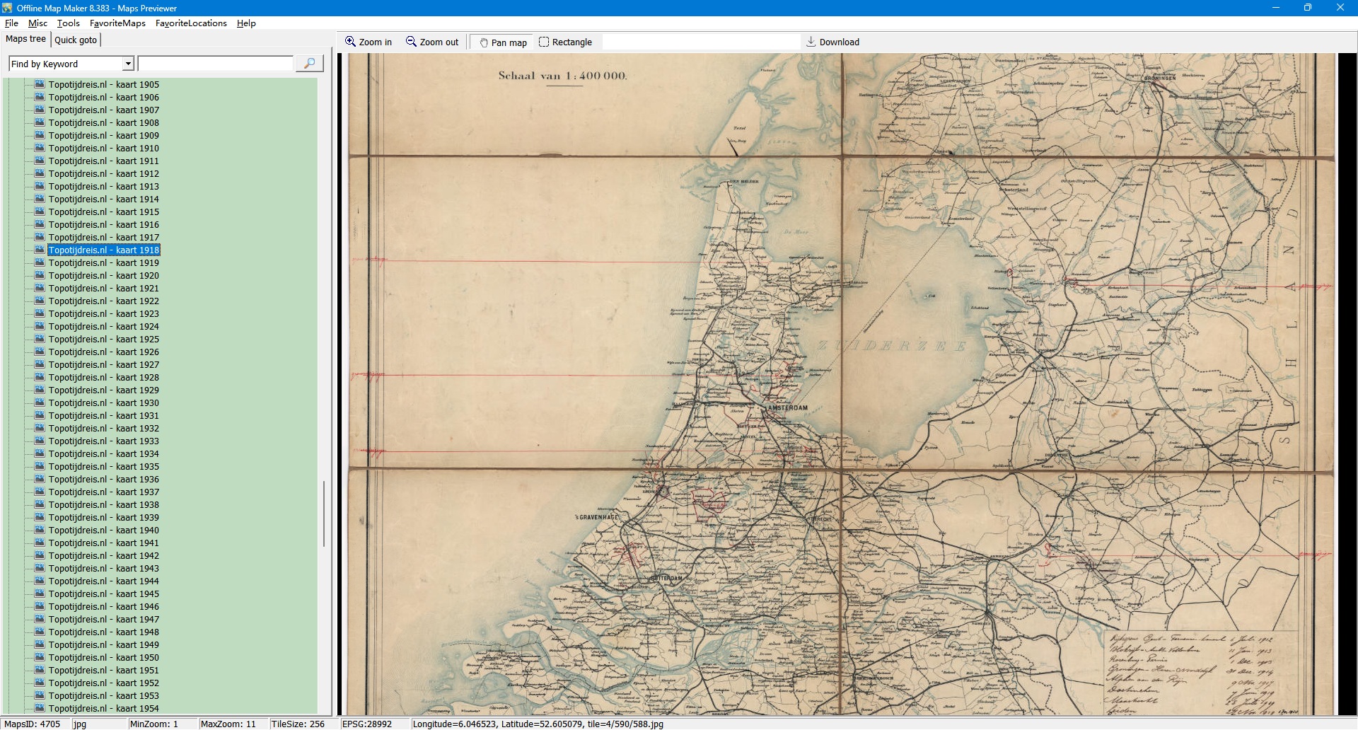The image size is (1358, 730).
Task: Click the maps tree vertical scrollbar
Action: coord(324,513)
